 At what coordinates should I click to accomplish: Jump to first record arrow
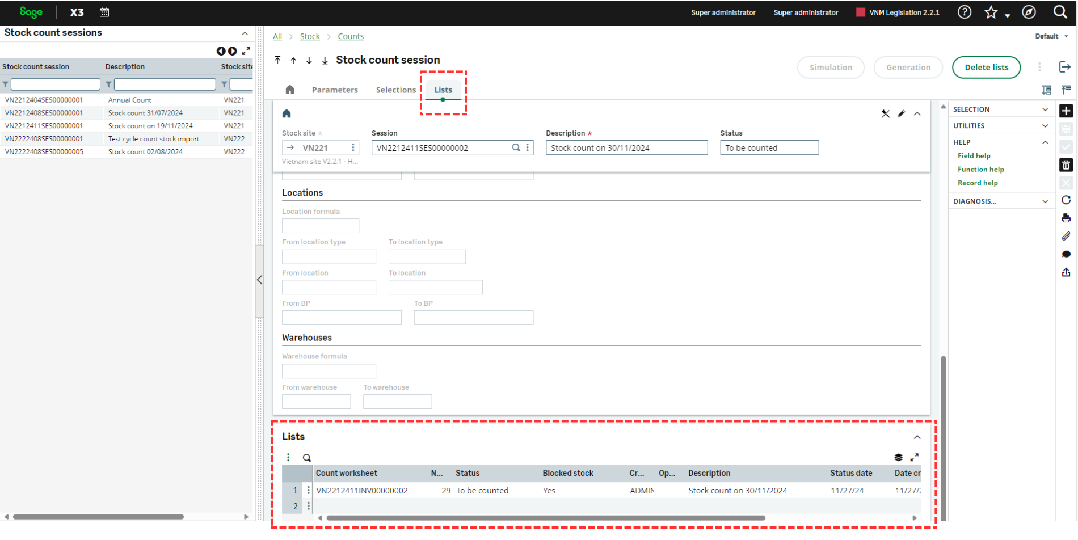(277, 60)
